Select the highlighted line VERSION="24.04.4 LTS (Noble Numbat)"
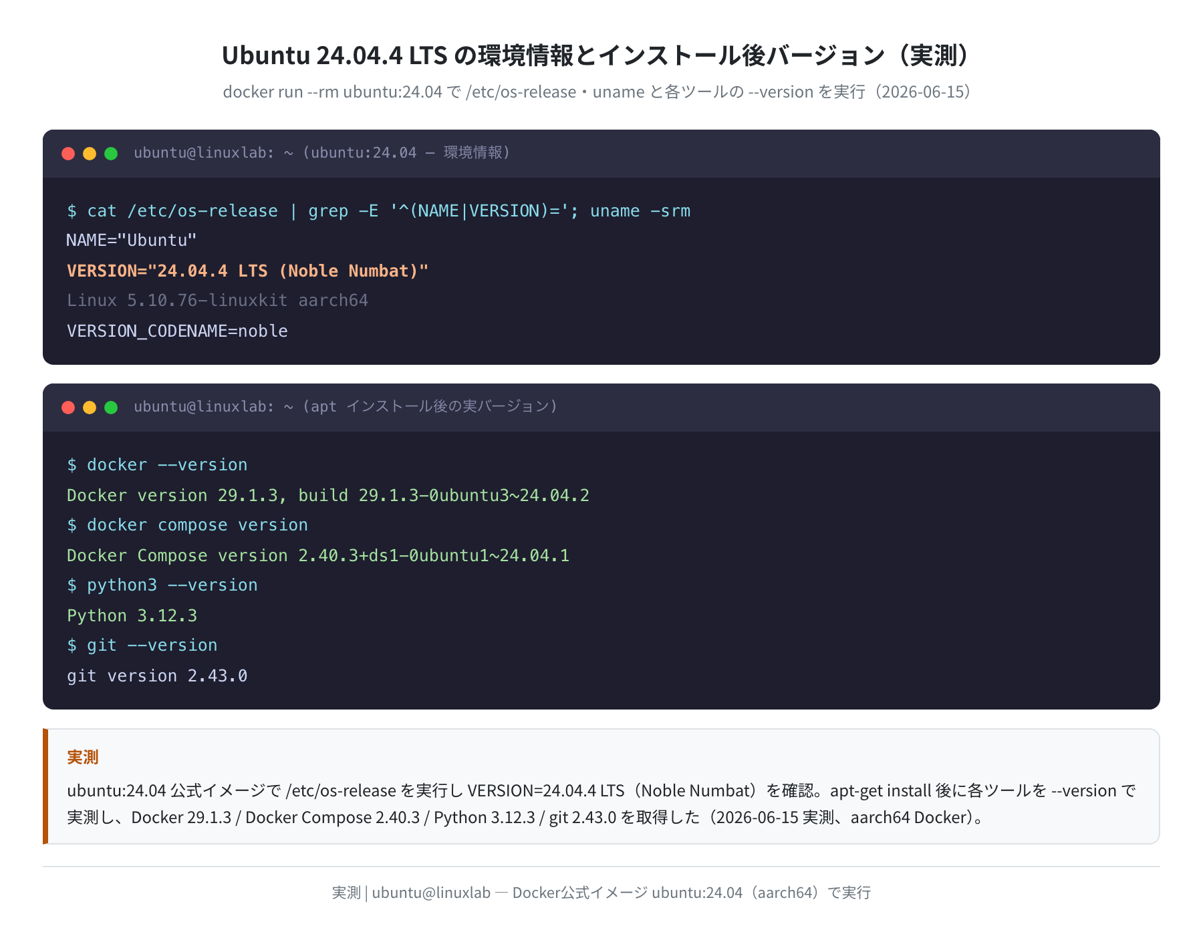The width and height of the screenshot is (1203, 930). (247, 271)
